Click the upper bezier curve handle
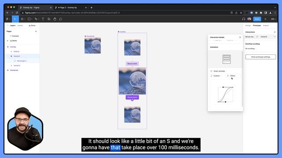 (223, 87)
